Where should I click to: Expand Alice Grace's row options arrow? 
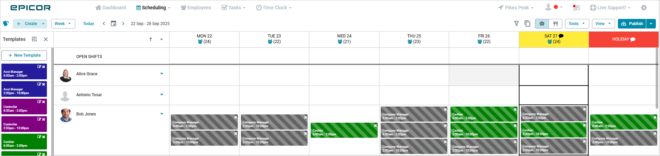coord(162,74)
